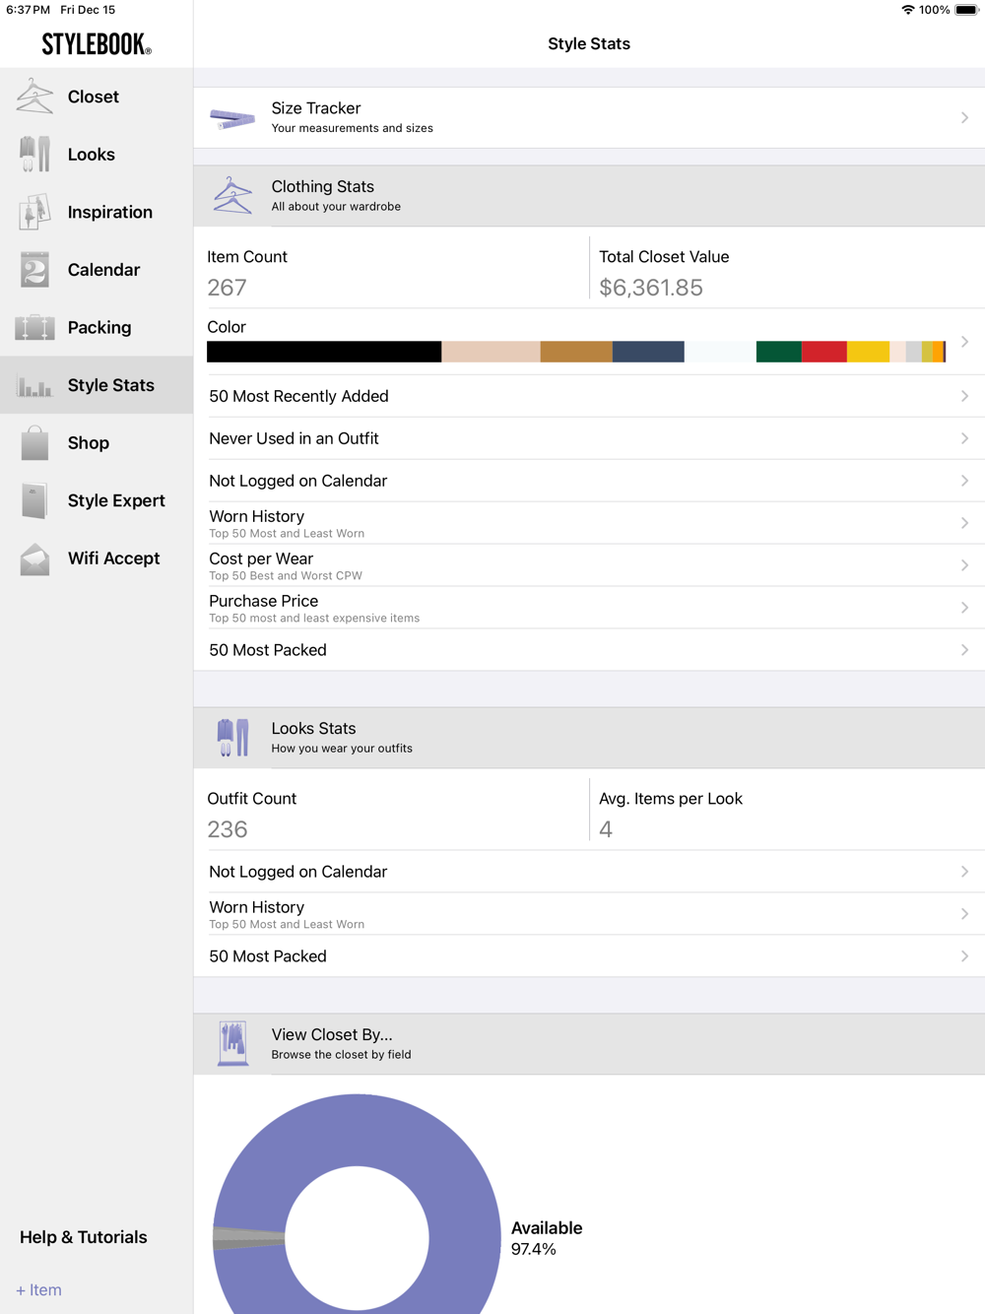Click the Looks Stats outfit icon
The width and height of the screenshot is (985, 1314).
tap(232, 738)
